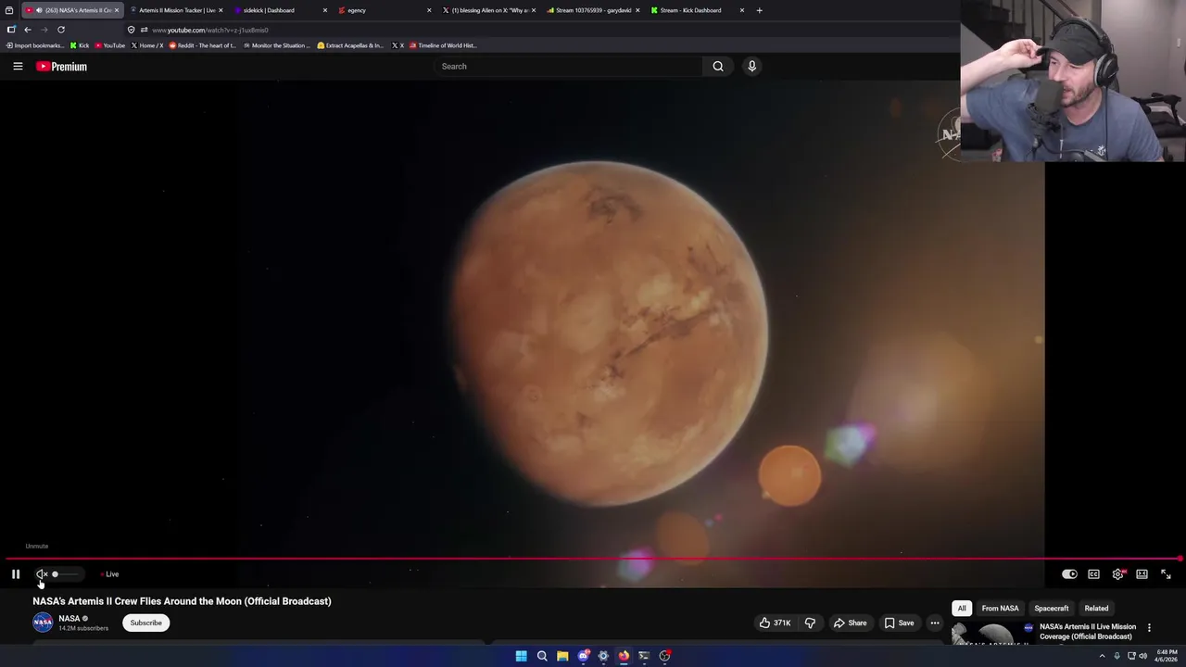The width and height of the screenshot is (1186, 667).
Task: Reload the page
Action: point(61,30)
